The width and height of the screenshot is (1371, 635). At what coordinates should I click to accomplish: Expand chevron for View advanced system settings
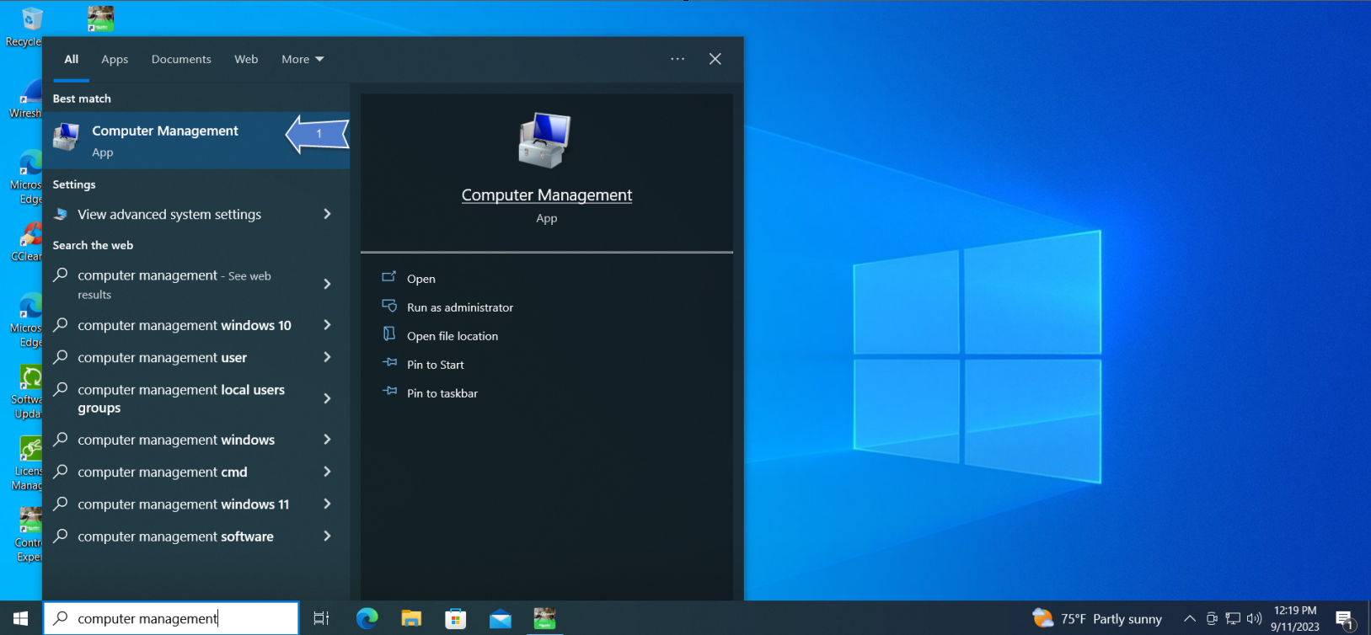coord(328,214)
